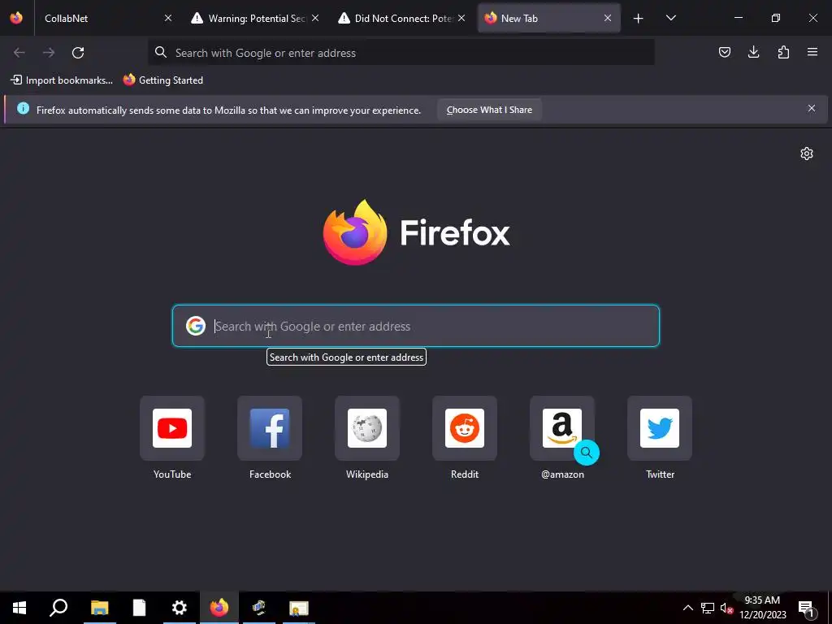The width and height of the screenshot is (832, 624).
Task: Click Choose What I Share button
Action: click(489, 110)
